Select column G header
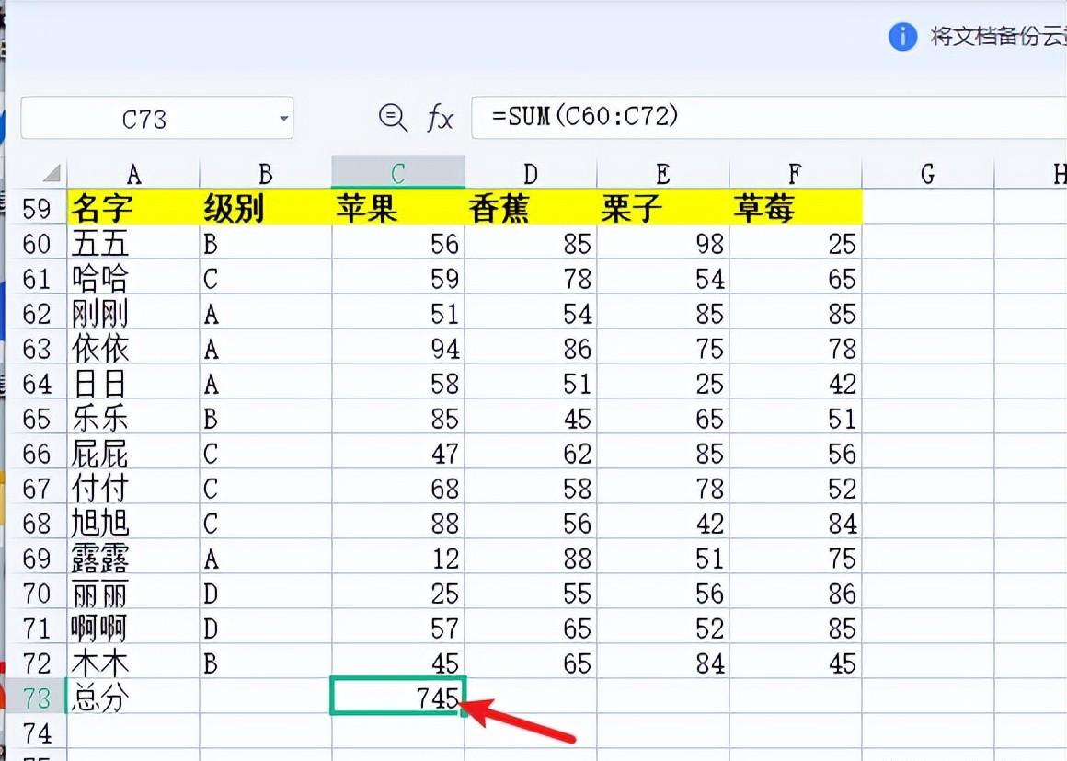This screenshot has width=1067, height=761. (x=927, y=174)
